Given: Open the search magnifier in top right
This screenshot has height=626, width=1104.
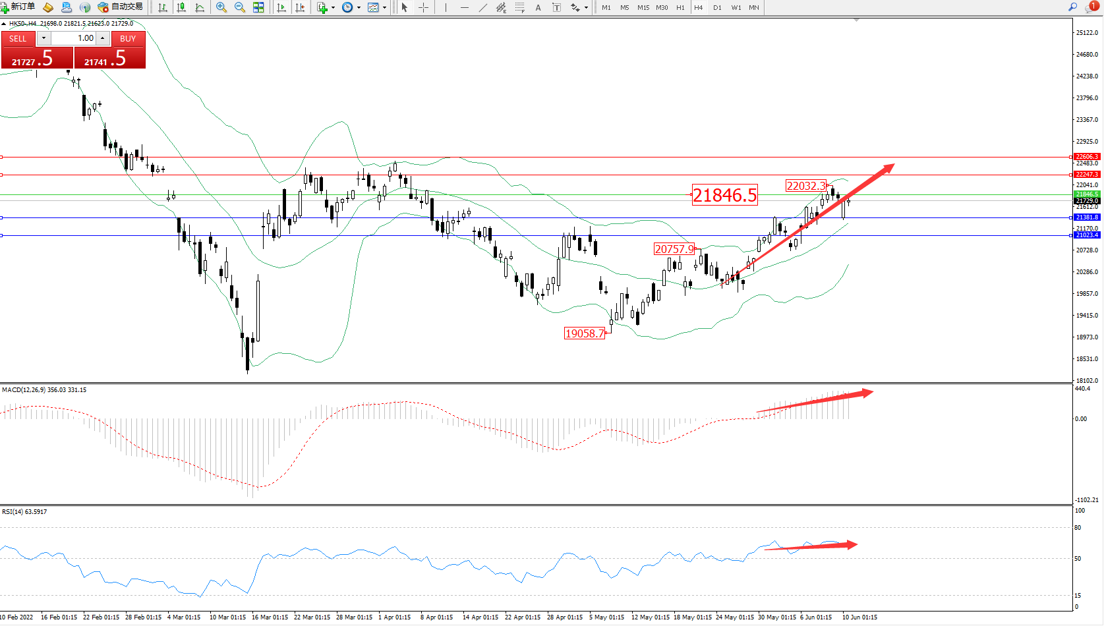Looking at the screenshot, I should (1072, 7).
